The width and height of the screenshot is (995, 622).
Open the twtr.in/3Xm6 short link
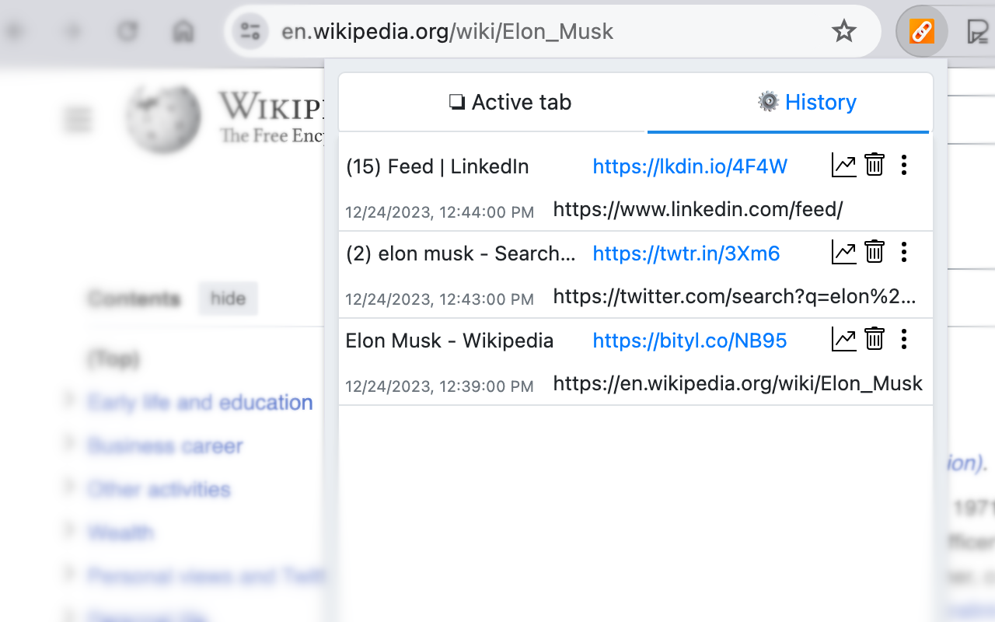point(686,253)
